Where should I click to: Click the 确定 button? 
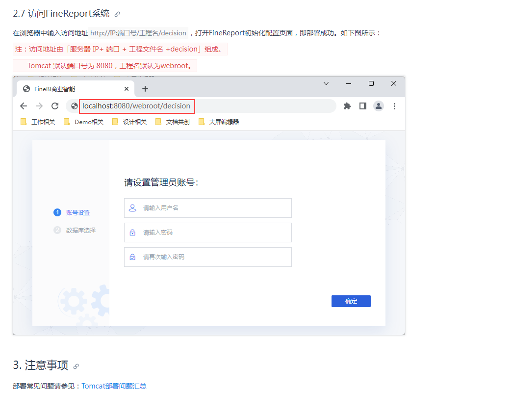click(x=351, y=301)
